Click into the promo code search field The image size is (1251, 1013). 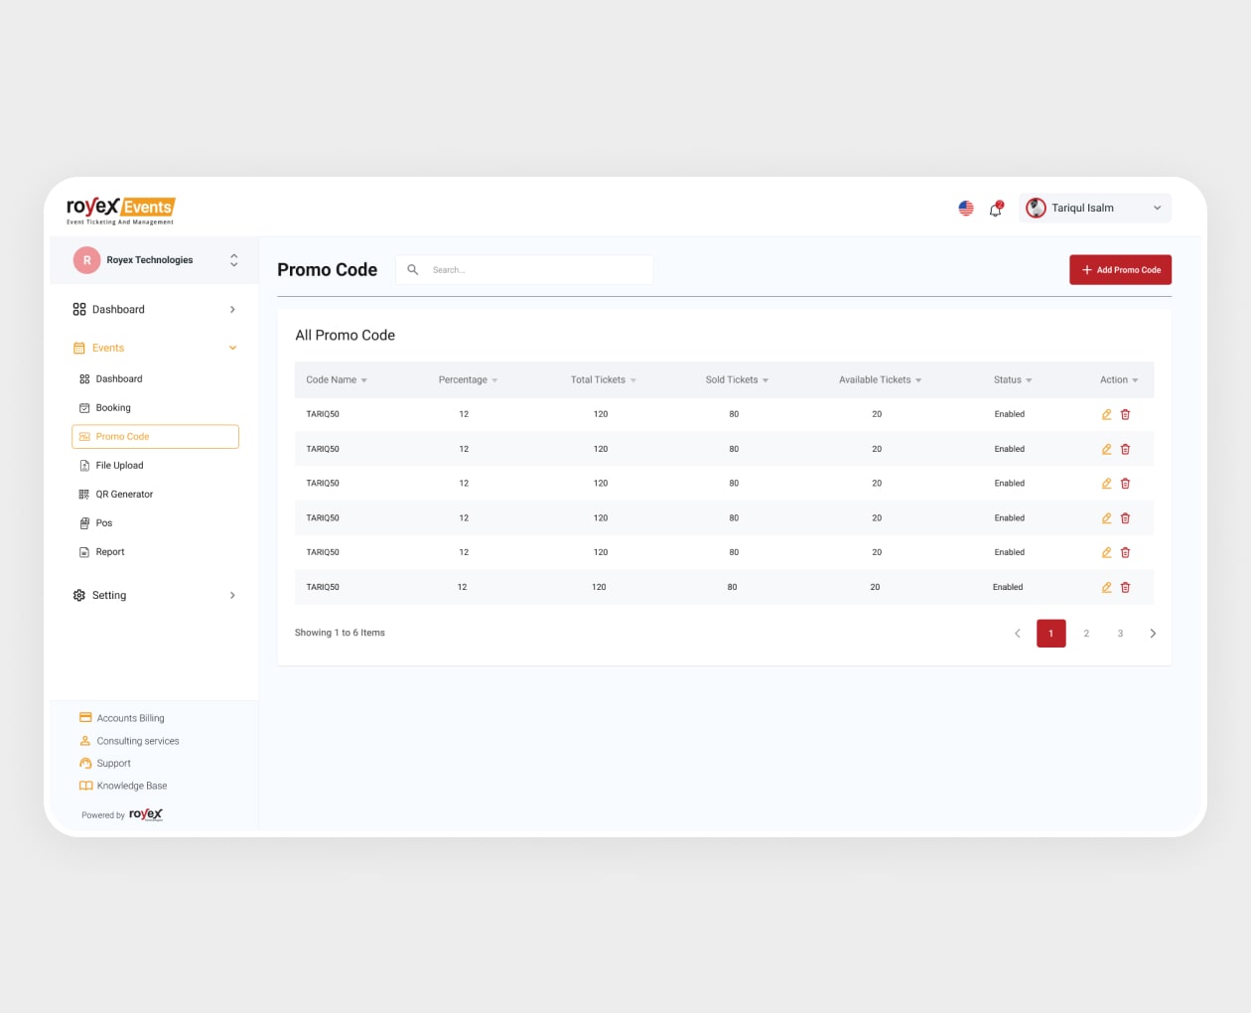(536, 270)
